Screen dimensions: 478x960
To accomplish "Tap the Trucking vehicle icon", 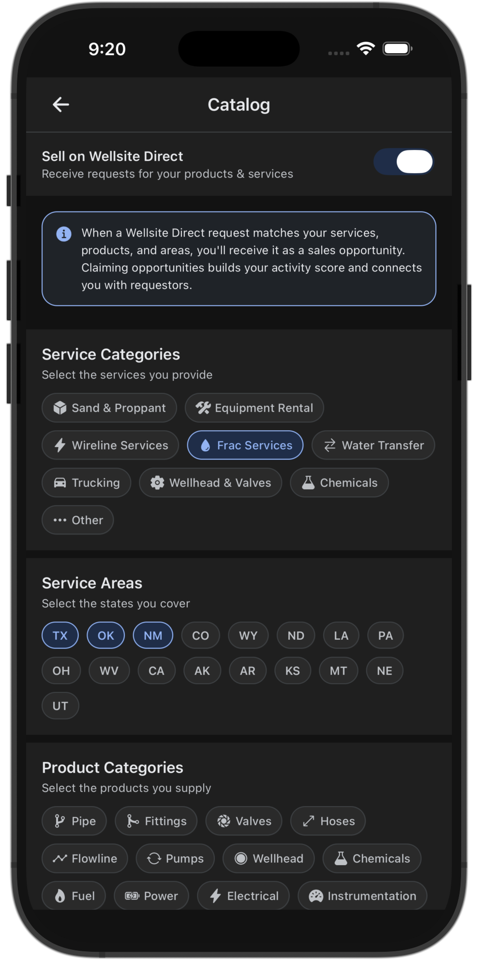I will pos(60,483).
